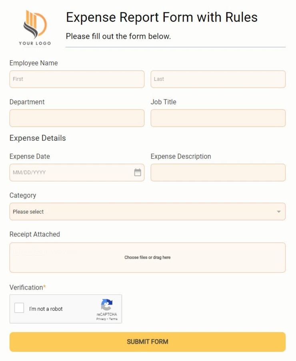Viewport: 296px width, 361px height.
Task: Select the Department input field
Action: coord(77,118)
